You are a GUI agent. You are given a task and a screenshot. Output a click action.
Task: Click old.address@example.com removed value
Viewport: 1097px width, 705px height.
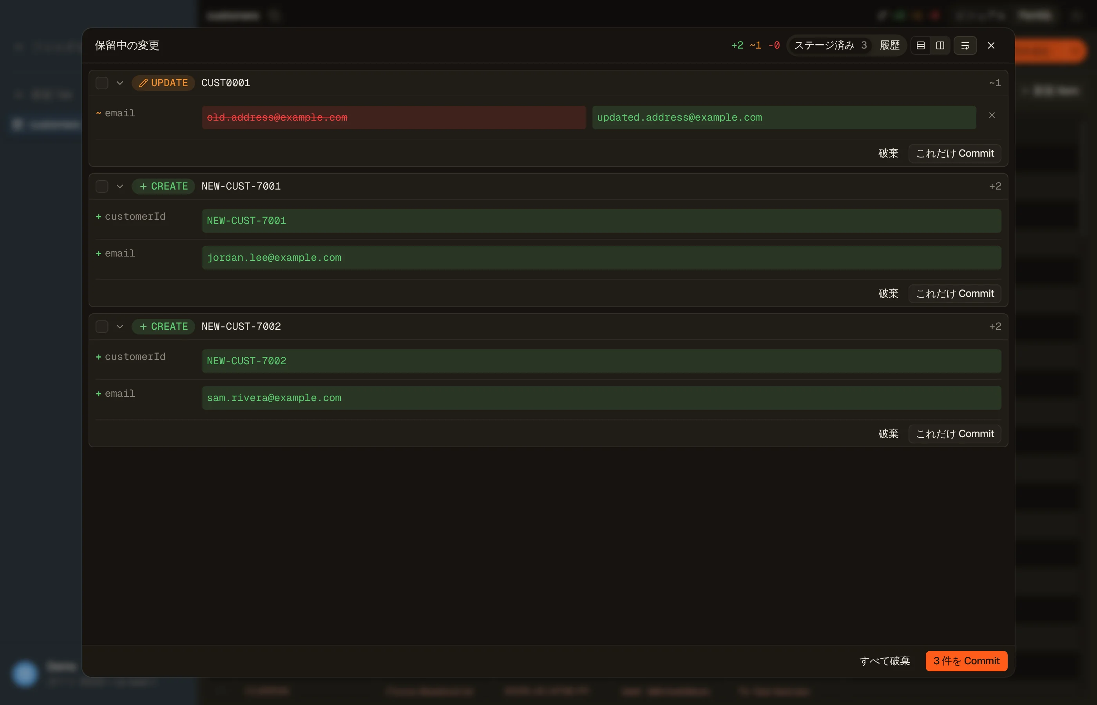click(x=394, y=117)
